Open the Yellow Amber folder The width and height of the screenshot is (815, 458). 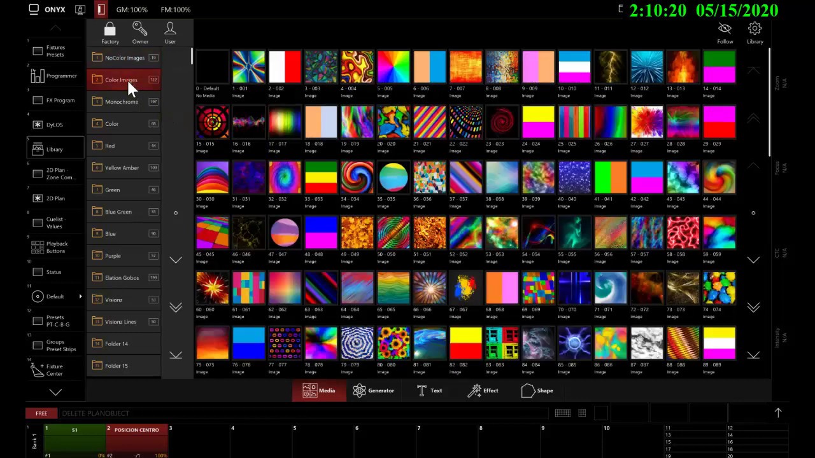point(124,168)
